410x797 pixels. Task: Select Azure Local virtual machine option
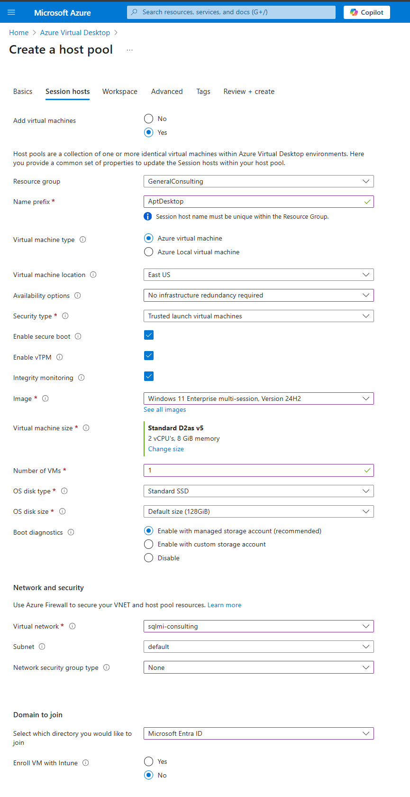pyautogui.click(x=149, y=252)
